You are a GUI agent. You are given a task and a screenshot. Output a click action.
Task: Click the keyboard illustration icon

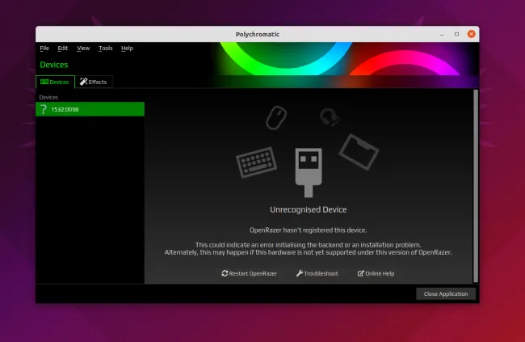point(257,162)
